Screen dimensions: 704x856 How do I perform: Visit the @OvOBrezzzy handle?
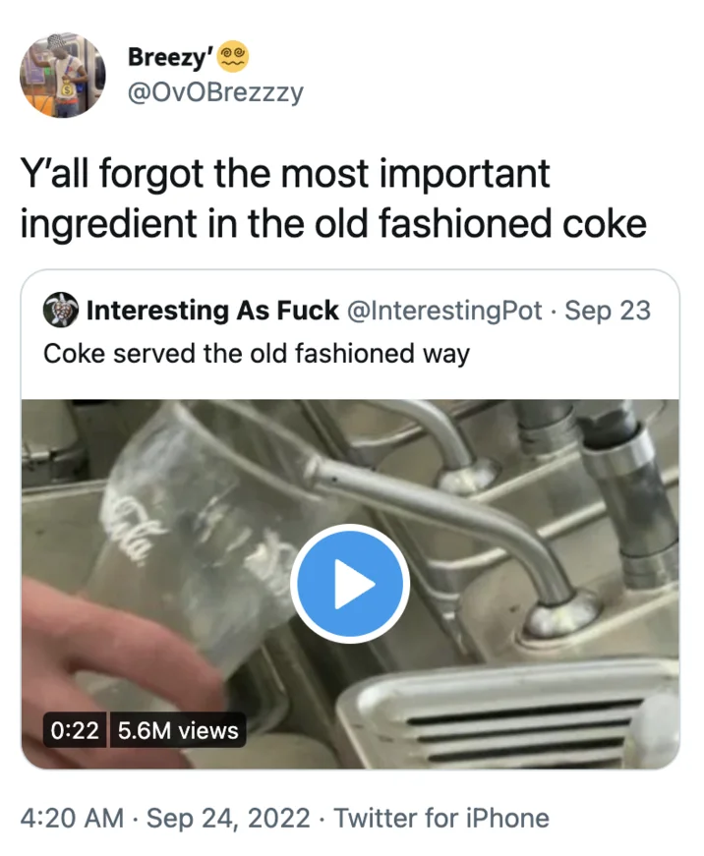[215, 92]
